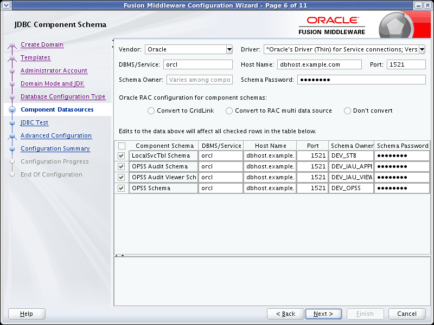Select Convert to GridLink radio button

151,111
